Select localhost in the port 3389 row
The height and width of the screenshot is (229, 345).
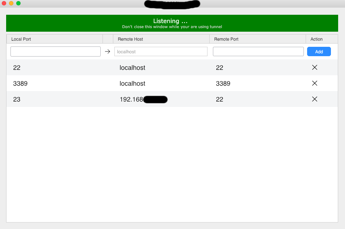coord(132,84)
